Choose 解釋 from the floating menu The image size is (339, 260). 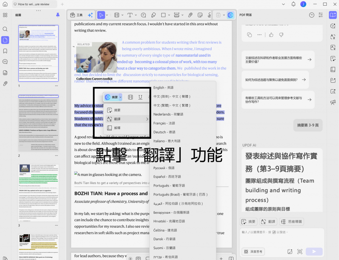point(126,128)
